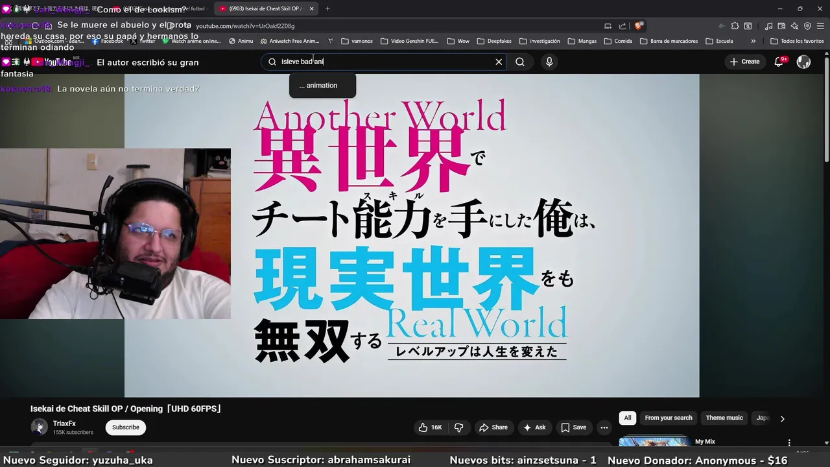The width and height of the screenshot is (830, 467).
Task: Clear the YouTube search box text
Action: 499,62
